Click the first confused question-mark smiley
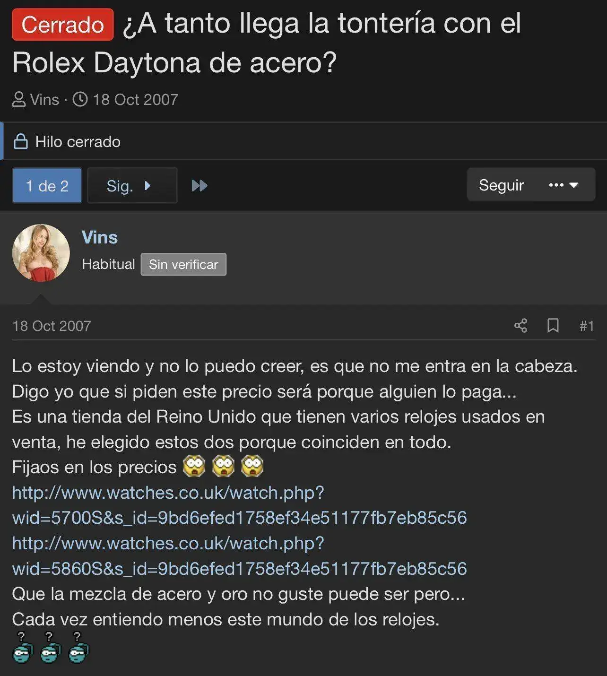This screenshot has width=607, height=676. pyautogui.click(x=23, y=647)
